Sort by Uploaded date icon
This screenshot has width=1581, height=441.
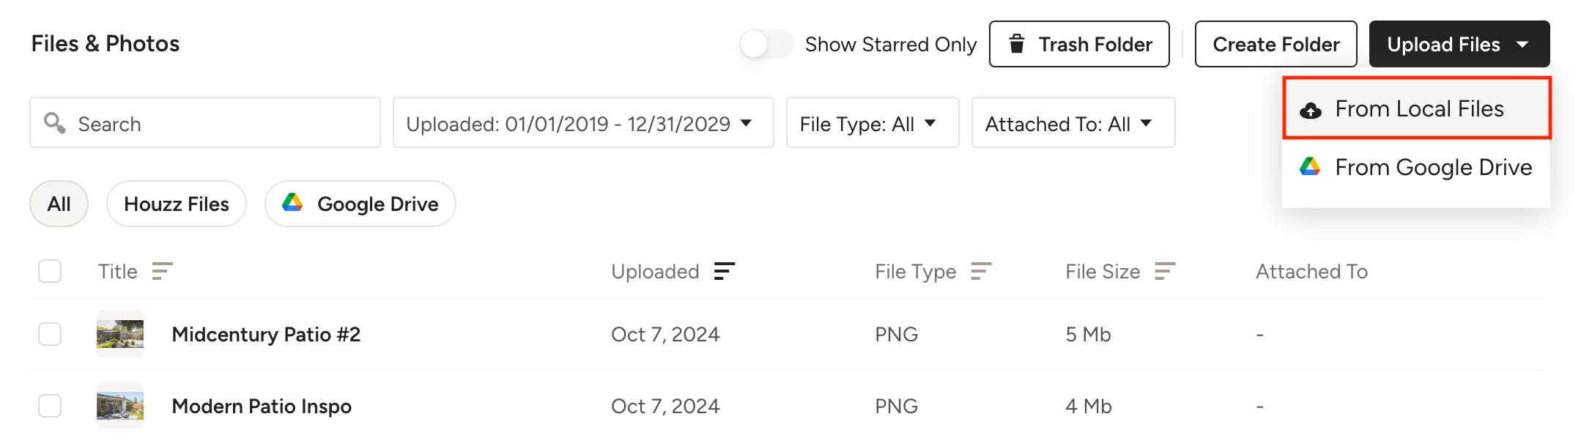[724, 272]
